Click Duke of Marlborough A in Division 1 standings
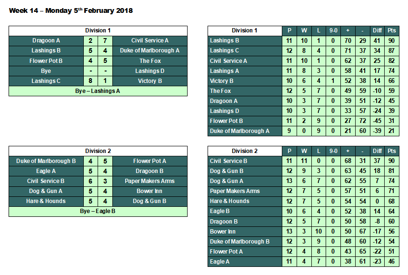 pyautogui.click(x=239, y=131)
